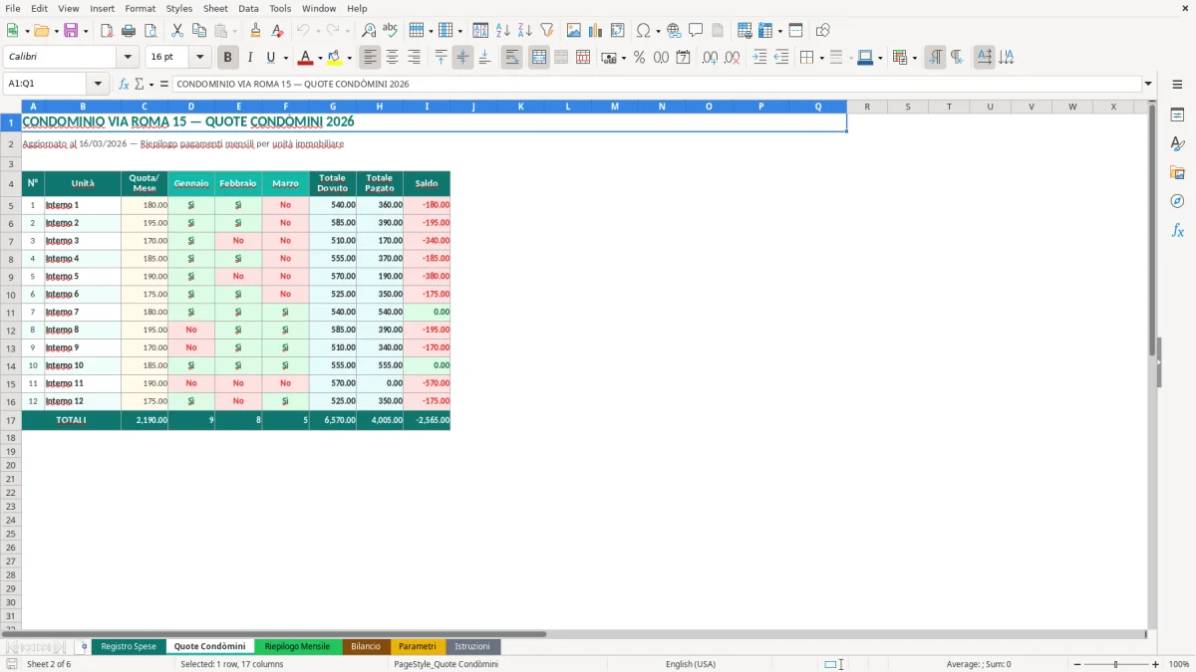The width and height of the screenshot is (1196, 672).
Task: Expand the background color dropdown arrow
Action: (349, 58)
